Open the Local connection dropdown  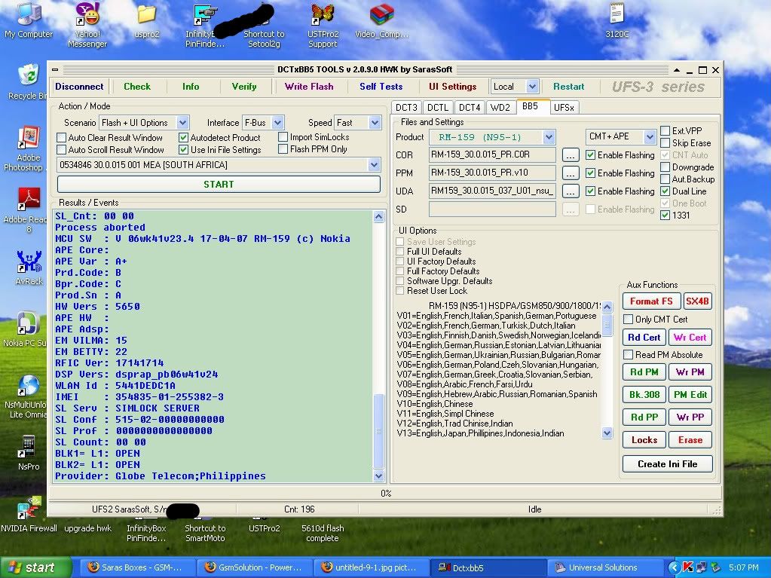[x=532, y=87]
